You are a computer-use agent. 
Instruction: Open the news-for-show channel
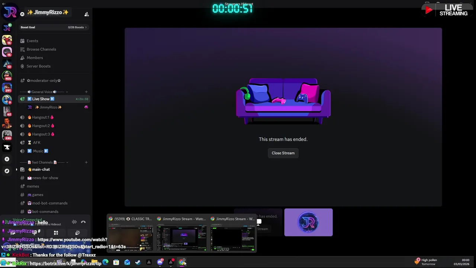coord(54,178)
